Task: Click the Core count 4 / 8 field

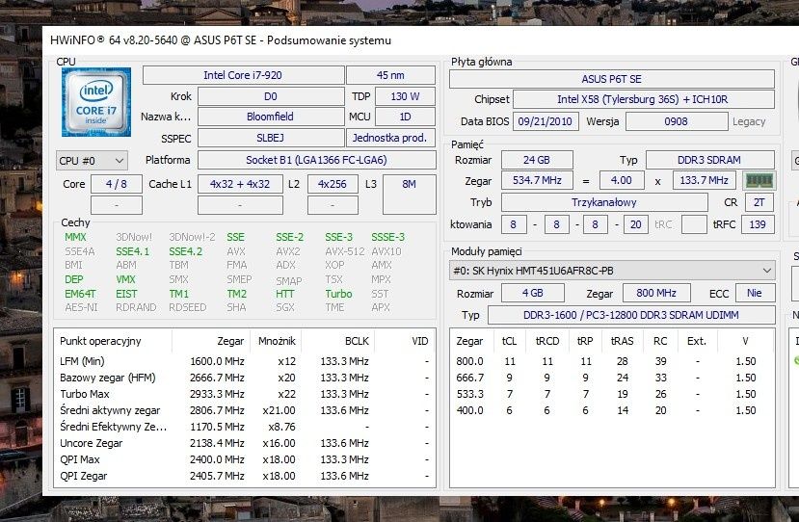Action: point(117,184)
